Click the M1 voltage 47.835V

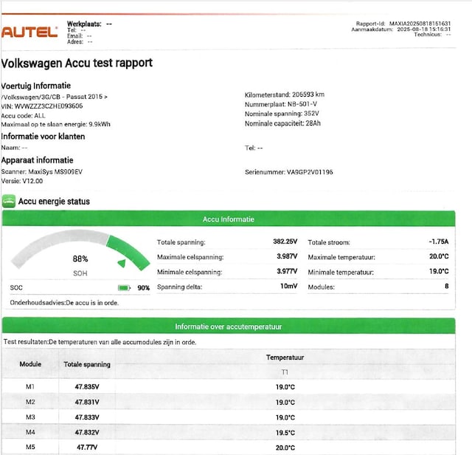pyautogui.click(x=87, y=387)
